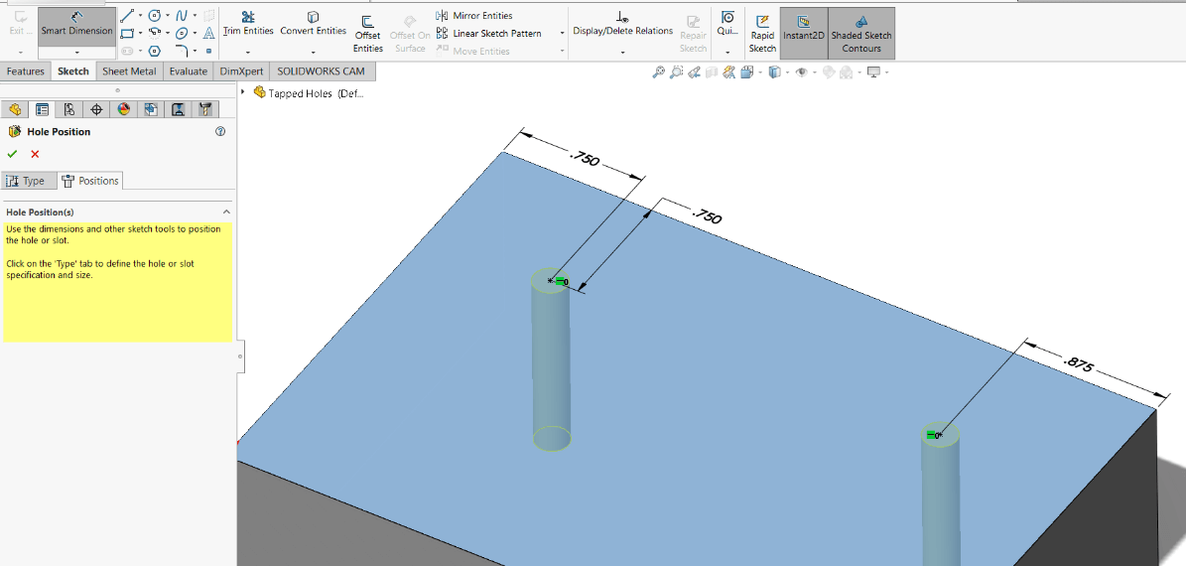
Task: Open the DimXpertManager crosshair tab
Action: pos(97,109)
